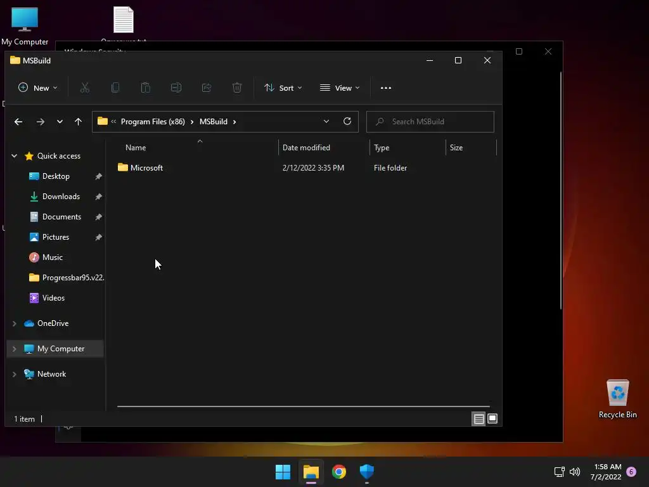Expand the Network tree node
Screen dimensions: 649x487
point(14,374)
